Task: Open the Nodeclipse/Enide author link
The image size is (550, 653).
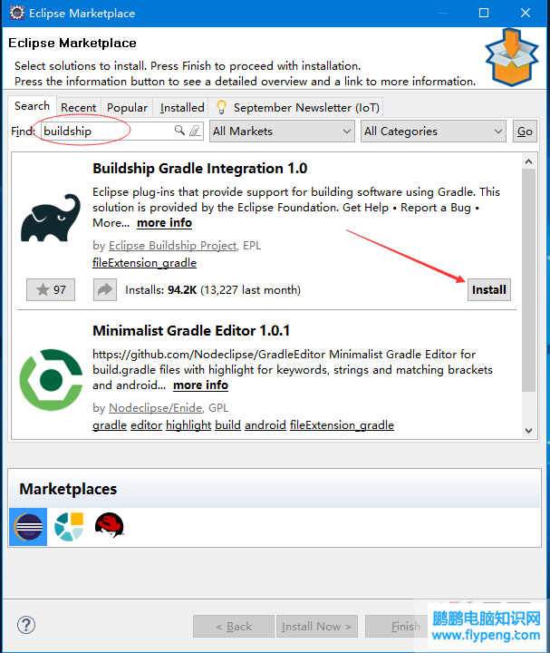Action: click(156, 408)
